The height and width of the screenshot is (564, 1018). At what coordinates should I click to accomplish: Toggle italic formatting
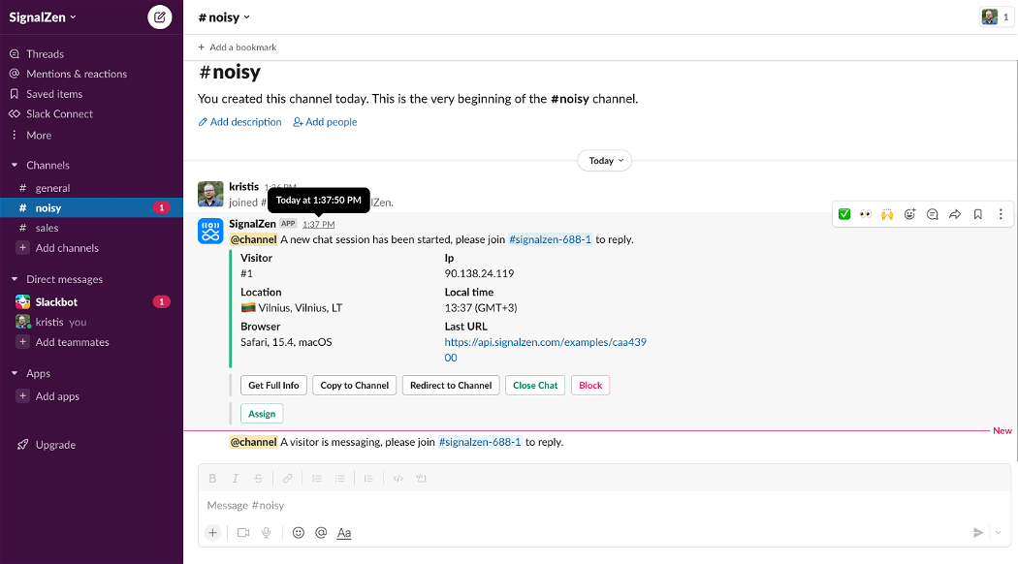coord(235,479)
